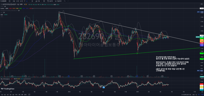Open symbol search for 282690

tap(4, 1)
